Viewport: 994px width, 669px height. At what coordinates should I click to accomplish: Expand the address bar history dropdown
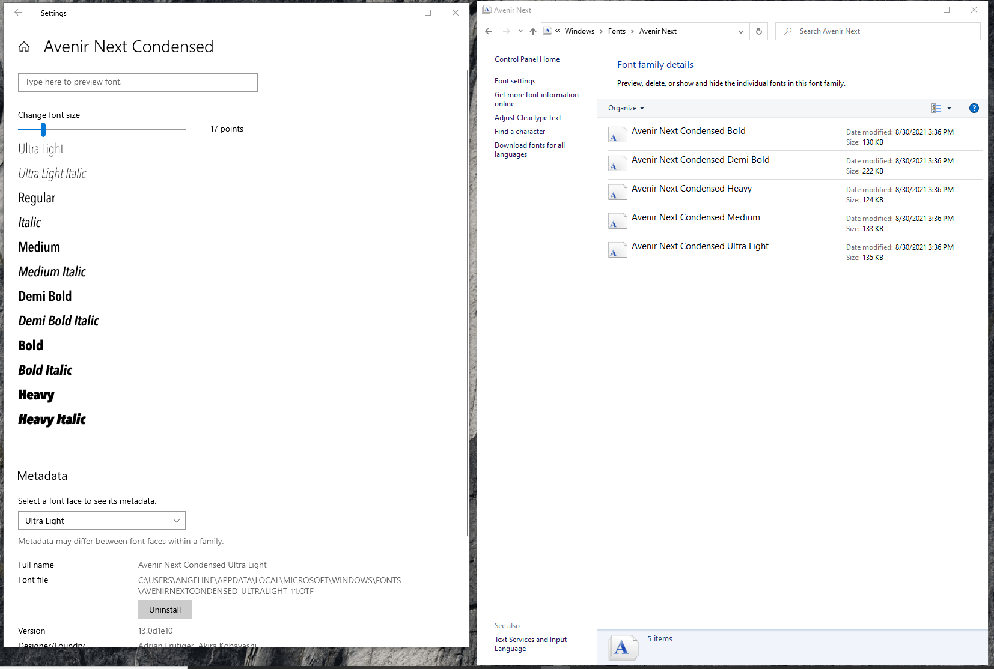(x=741, y=31)
